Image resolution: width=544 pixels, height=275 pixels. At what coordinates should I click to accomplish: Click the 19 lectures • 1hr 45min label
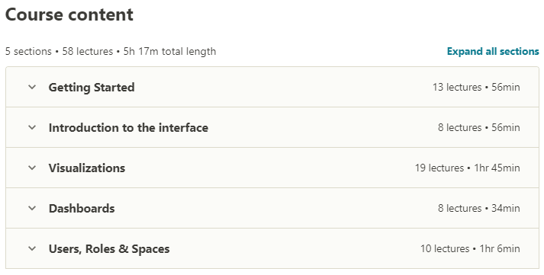coord(468,168)
